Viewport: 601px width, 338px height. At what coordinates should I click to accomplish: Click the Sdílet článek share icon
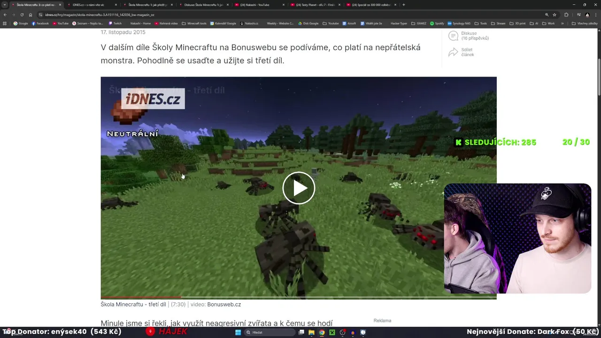[453, 52]
